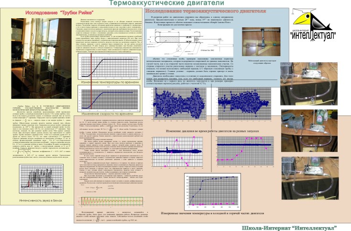Select the right pressure scatter chart
This screenshot has height=231, width=351.
pyautogui.click(x=244, y=104)
